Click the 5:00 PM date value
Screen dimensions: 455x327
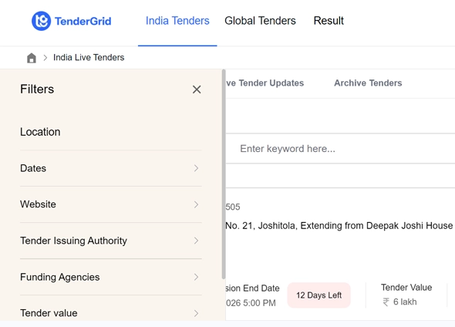click(x=251, y=303)
